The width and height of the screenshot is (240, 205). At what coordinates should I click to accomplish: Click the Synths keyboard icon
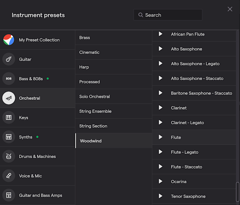point(9,137)
